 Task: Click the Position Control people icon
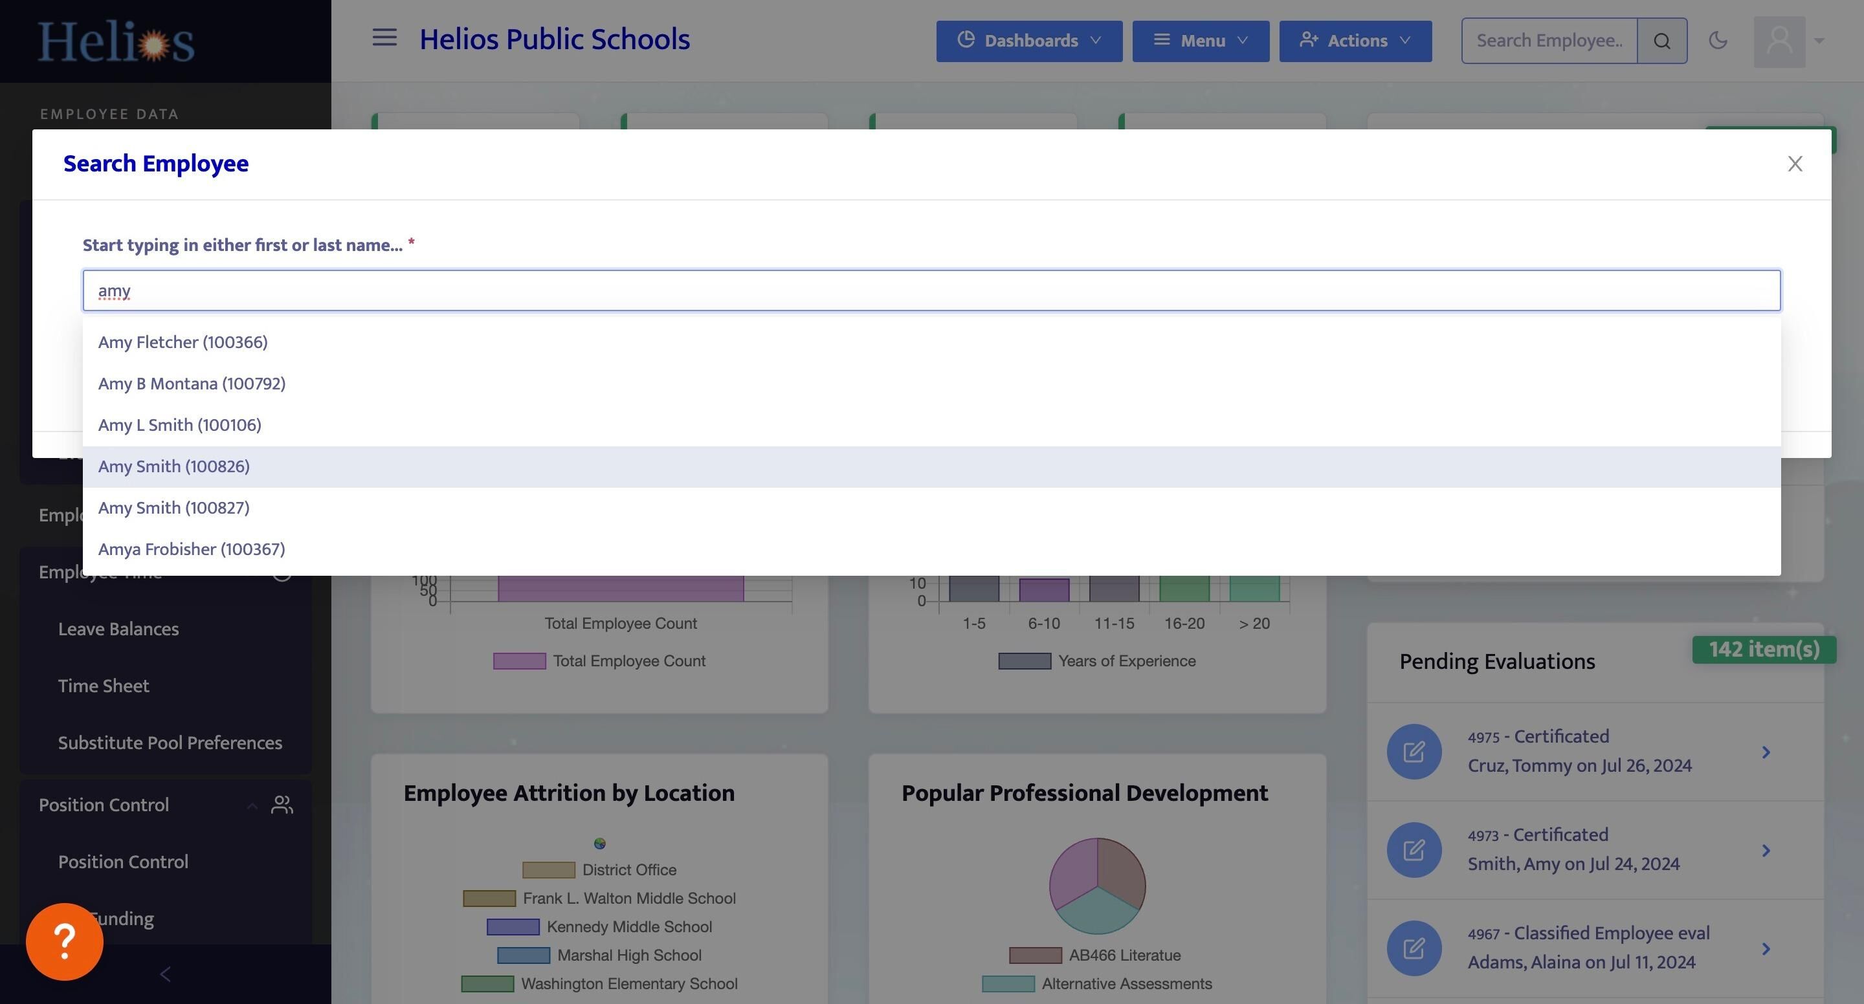tap(282, 804)
